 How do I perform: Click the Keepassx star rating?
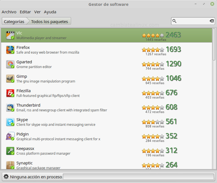153,151
